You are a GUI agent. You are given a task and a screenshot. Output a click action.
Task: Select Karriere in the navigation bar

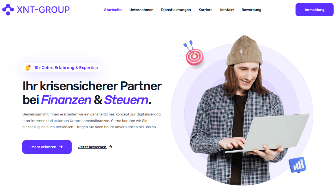pyautogui.click(x=205, y=10)
